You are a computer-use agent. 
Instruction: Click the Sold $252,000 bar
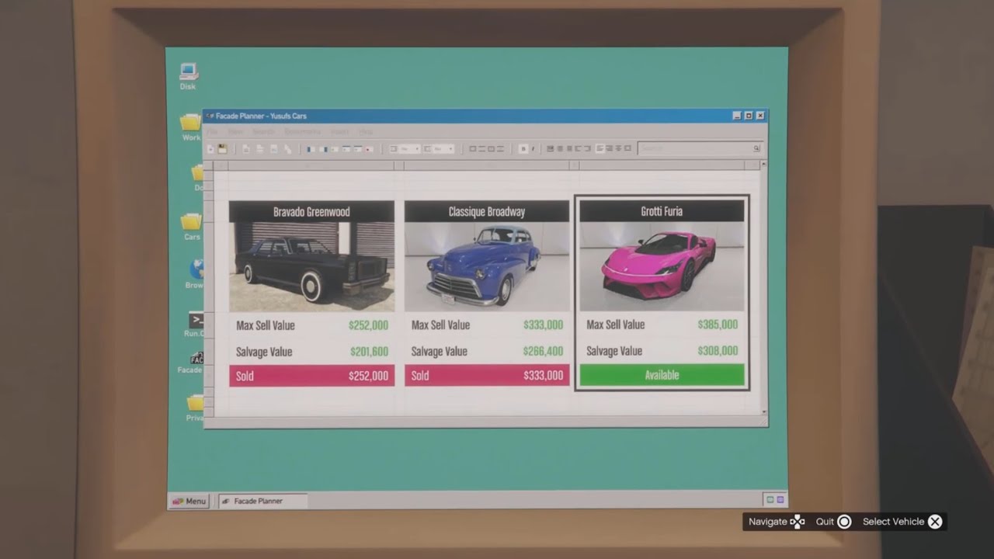click(x=311, y=376)
